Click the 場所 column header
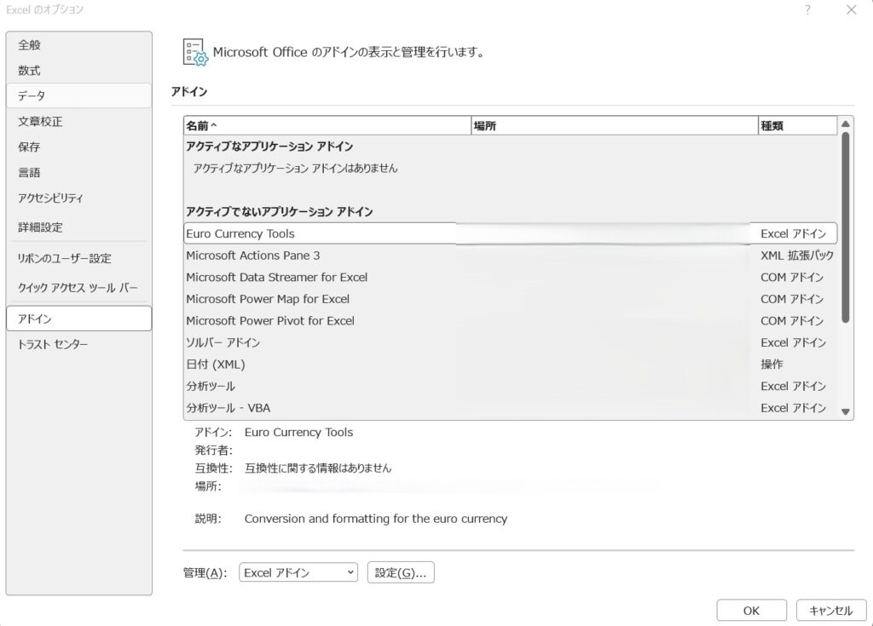This screenshot has width=873, height=626. pyautogui.click(x=614, y=126)
